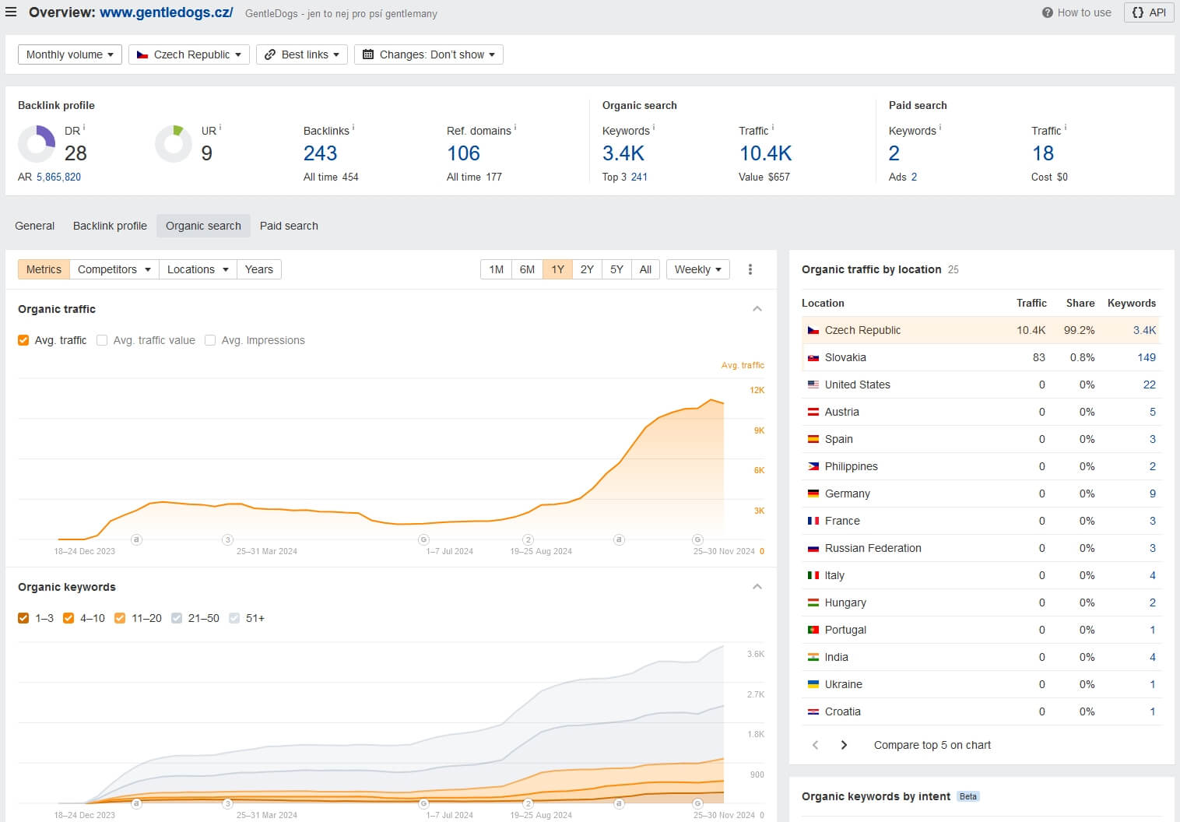The height and width of the screenshot is (822, 1180).
Task: Open the Best links dropdown
Action: tap(302, 54)
